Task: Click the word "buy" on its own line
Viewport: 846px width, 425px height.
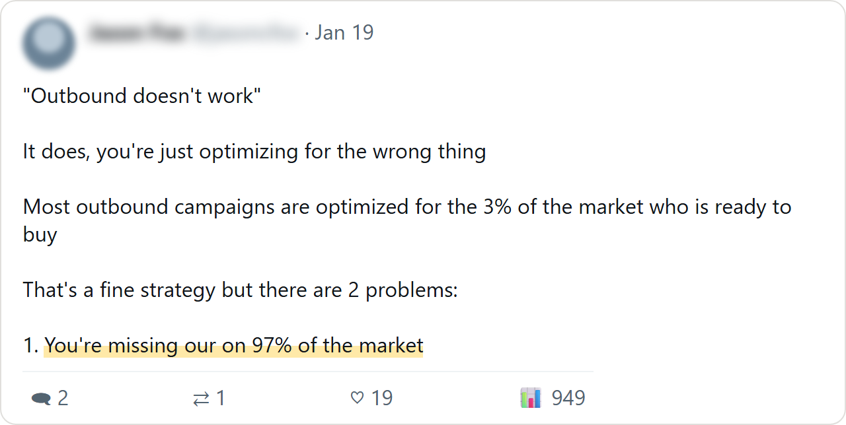Action: click(x=40, y=235)
